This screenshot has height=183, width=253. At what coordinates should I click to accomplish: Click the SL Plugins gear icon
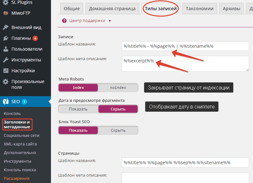click(6, 3)
